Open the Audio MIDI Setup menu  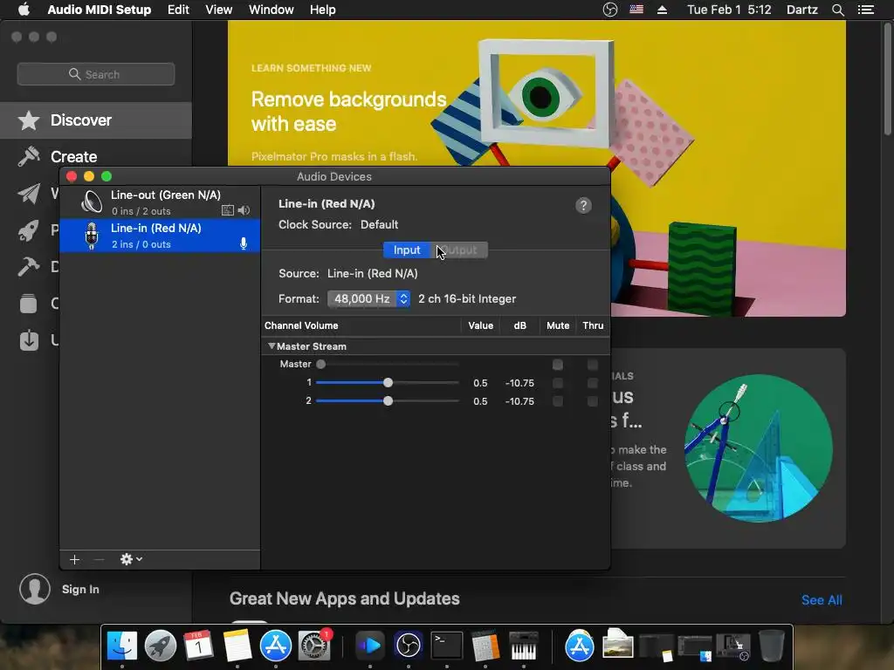(x=100, y=10)
